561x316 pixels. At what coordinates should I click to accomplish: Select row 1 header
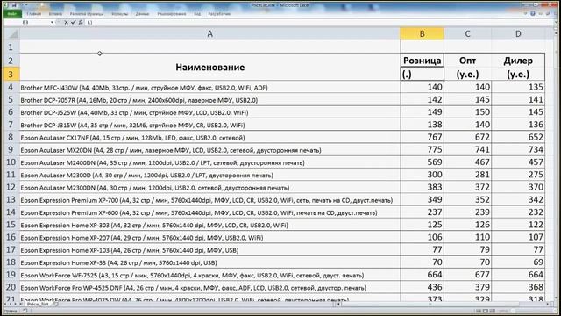coord(11,47)
